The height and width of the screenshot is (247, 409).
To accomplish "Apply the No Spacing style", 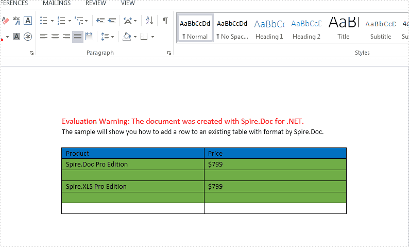I will pyautogui.click(x=232, y=28).
